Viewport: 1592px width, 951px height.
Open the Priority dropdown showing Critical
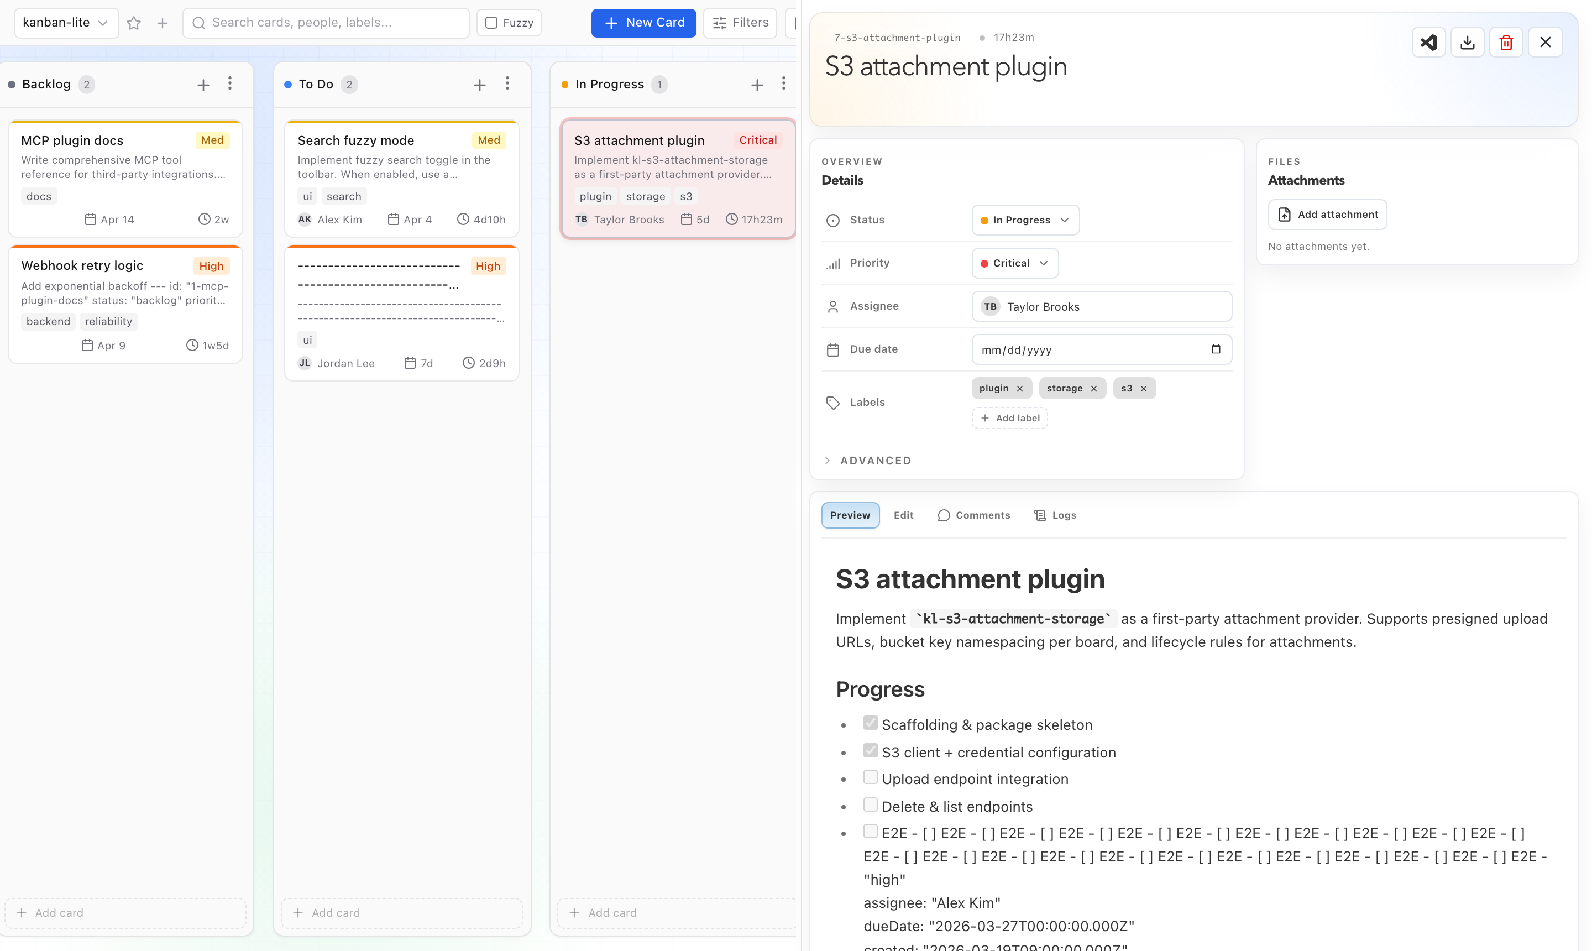pyautogui.click(x=1014, y=263)
